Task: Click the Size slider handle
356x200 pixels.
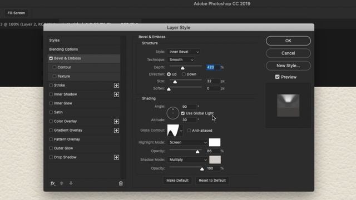Action: tap(175, 82)
